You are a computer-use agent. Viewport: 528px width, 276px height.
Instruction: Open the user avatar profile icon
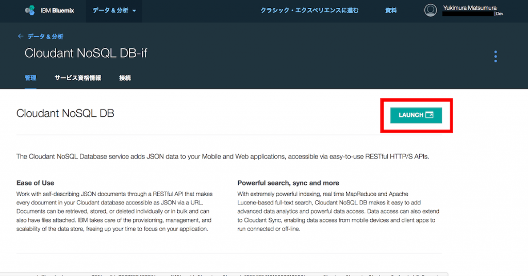tap(430, 10)
